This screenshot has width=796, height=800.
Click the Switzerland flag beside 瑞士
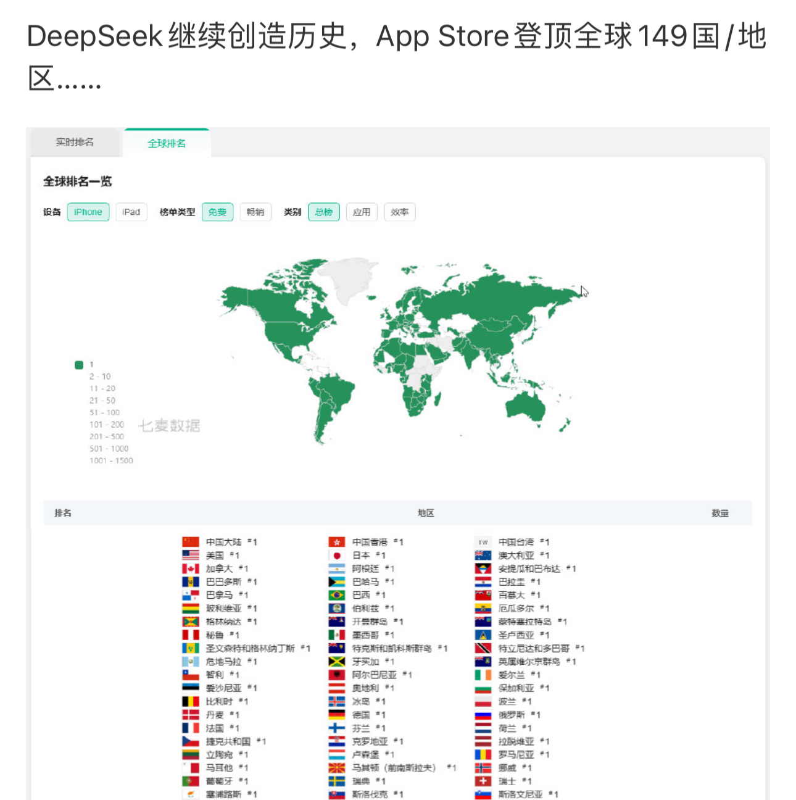[x=483, y=781]
